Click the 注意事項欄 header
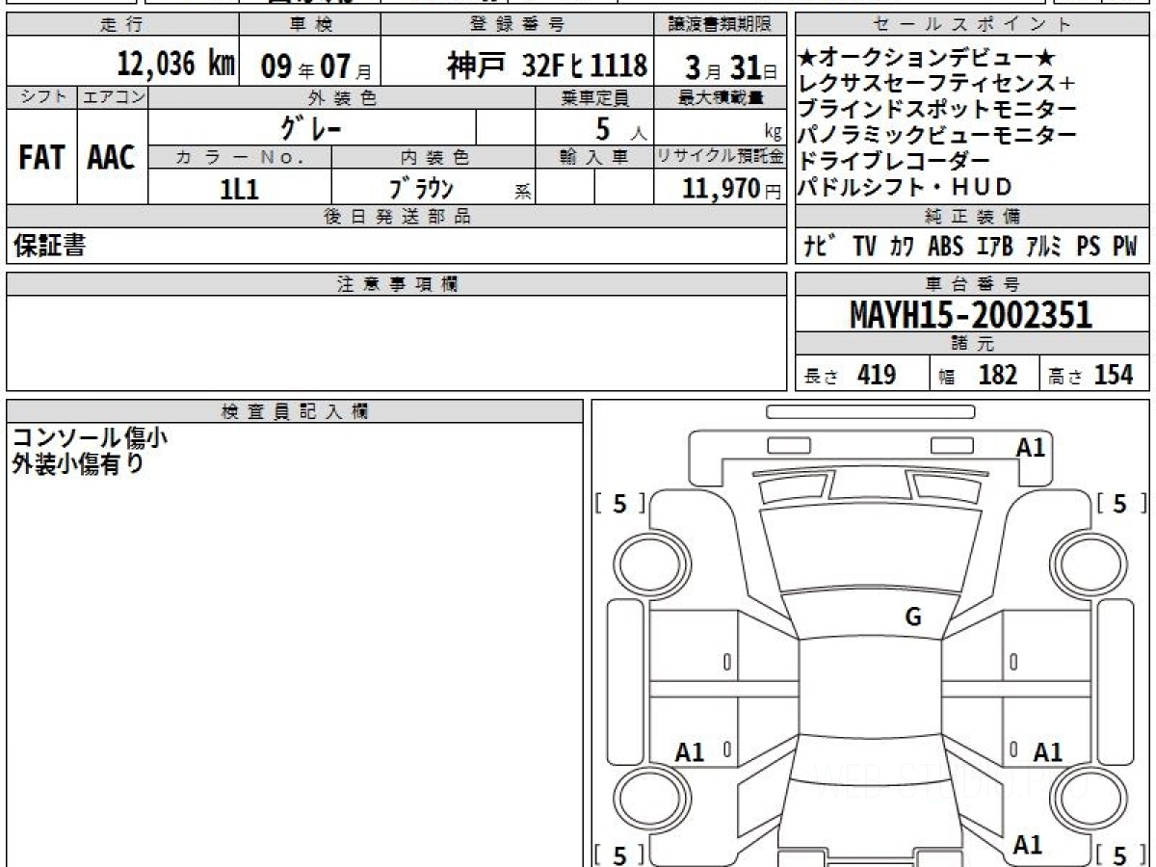This screenshot has width=1156, height=867. [396, 284]
